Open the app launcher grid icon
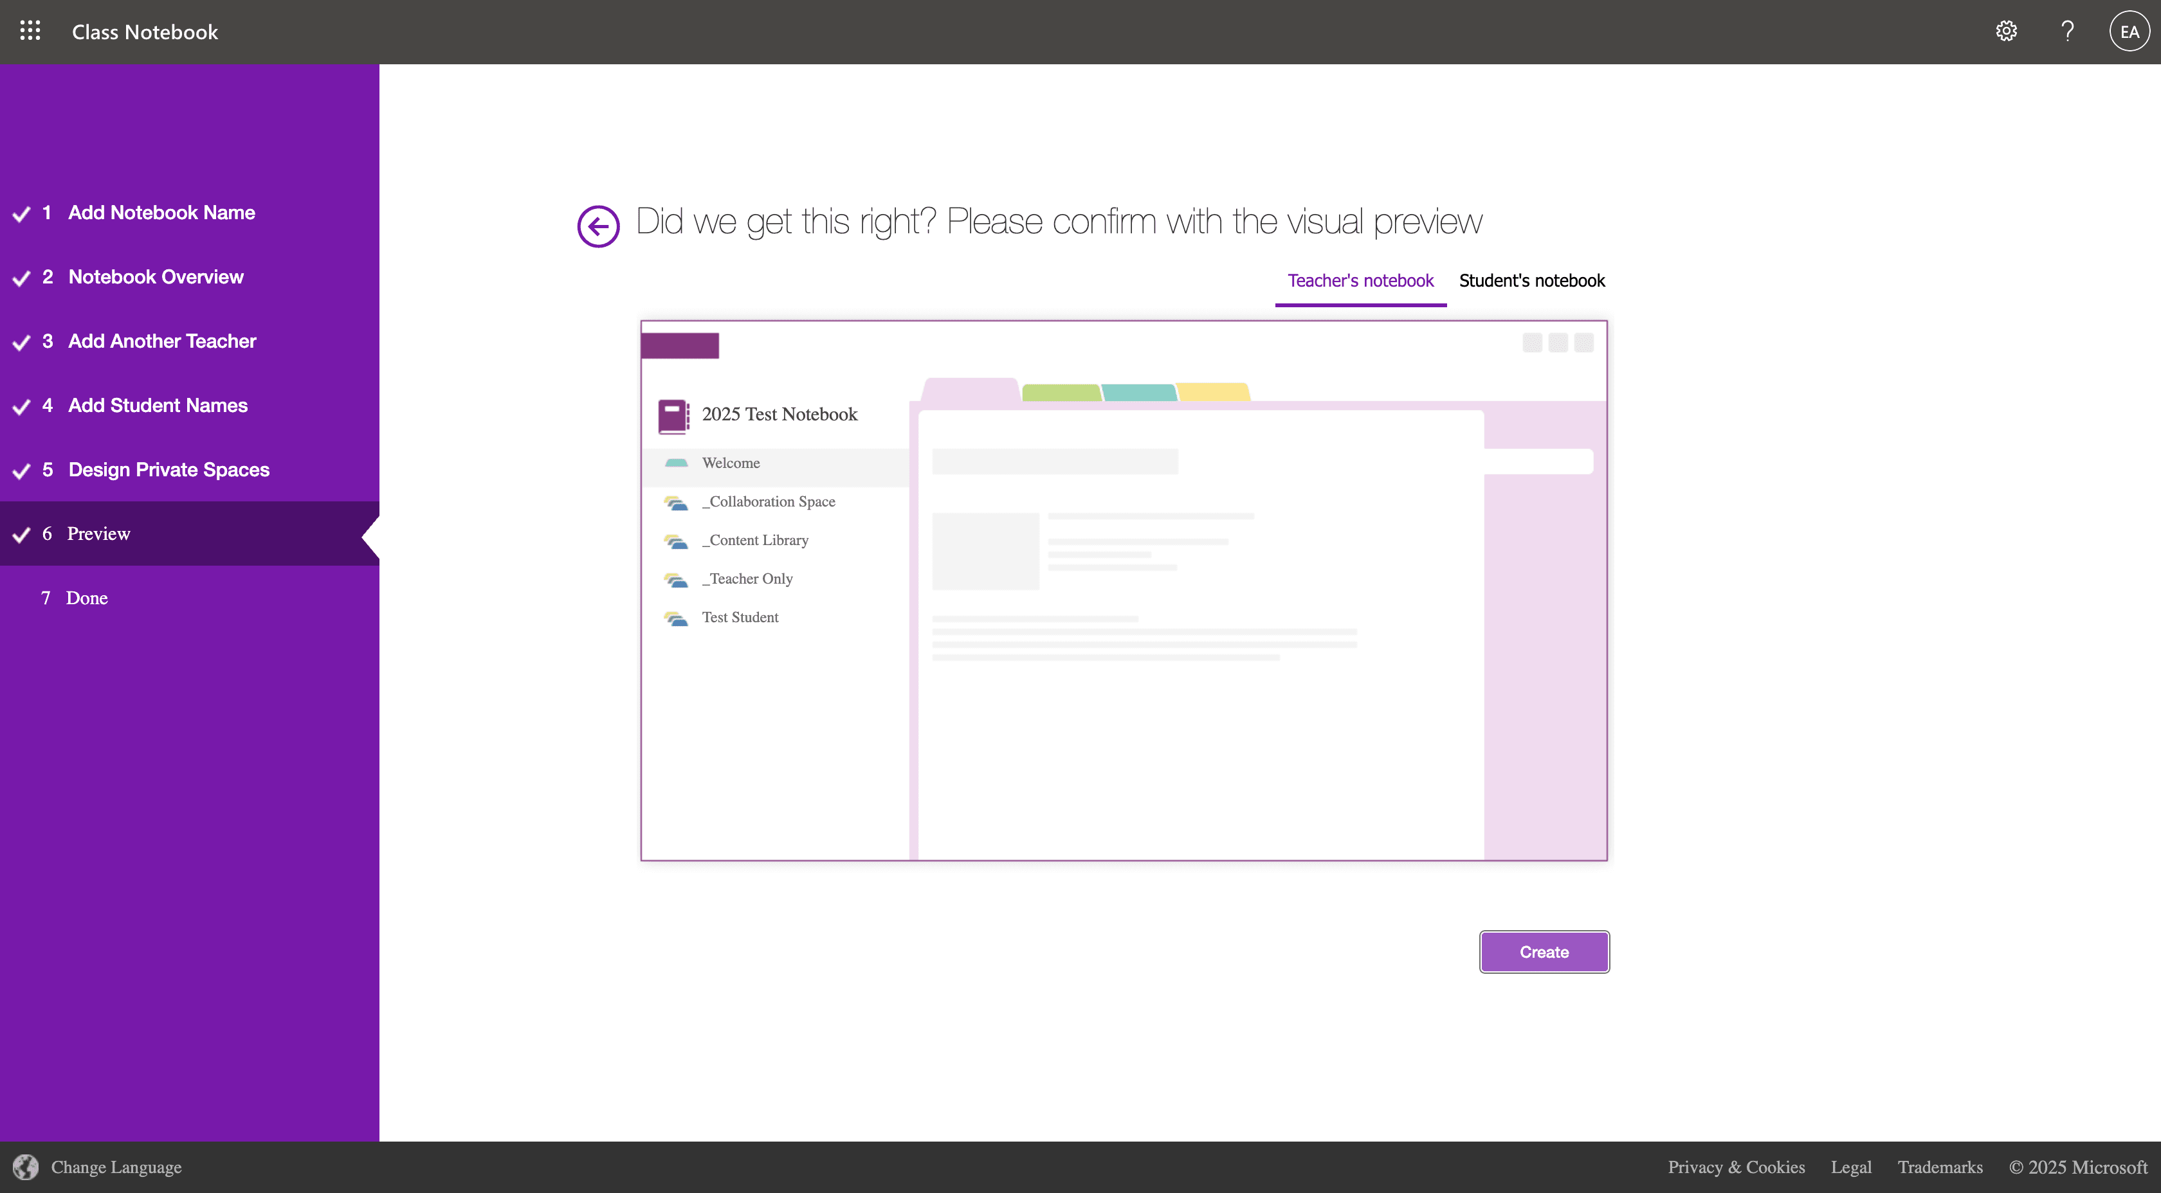 pos(30,31)
